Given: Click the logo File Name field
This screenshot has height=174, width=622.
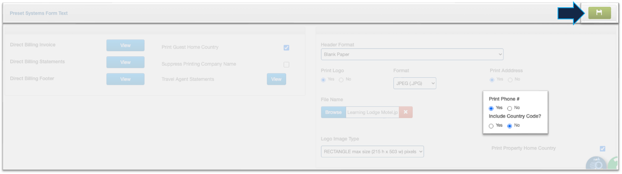Looking at the screenshot, I should (372, 112).
